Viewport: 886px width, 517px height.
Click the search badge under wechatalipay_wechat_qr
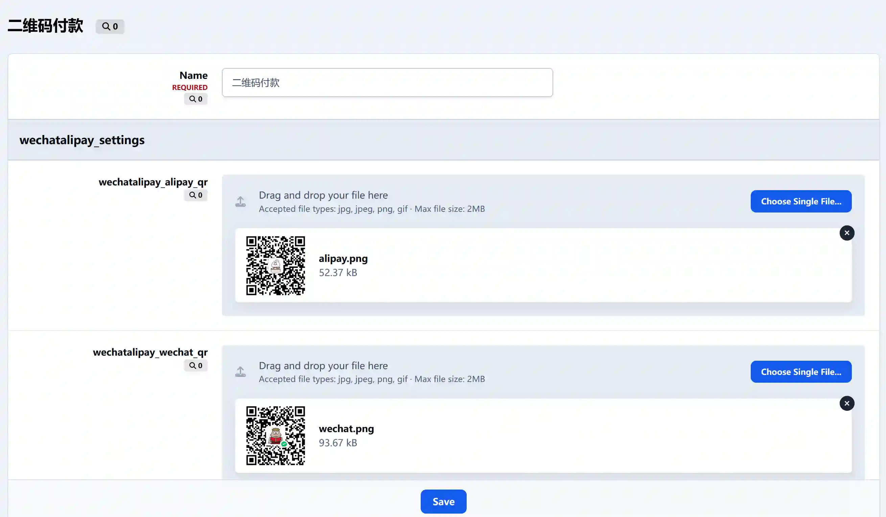coord(195,365)
